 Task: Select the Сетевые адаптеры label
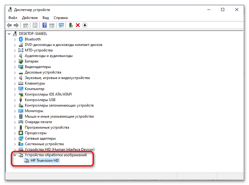tap(40, 138)
